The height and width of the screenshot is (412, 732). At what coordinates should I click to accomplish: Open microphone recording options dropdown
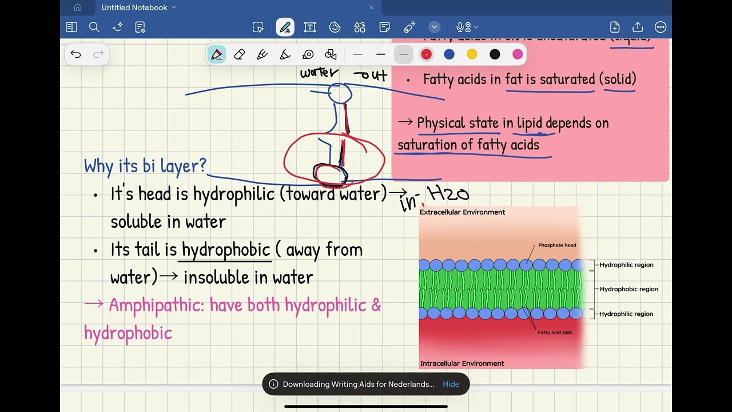click(476, 27)
